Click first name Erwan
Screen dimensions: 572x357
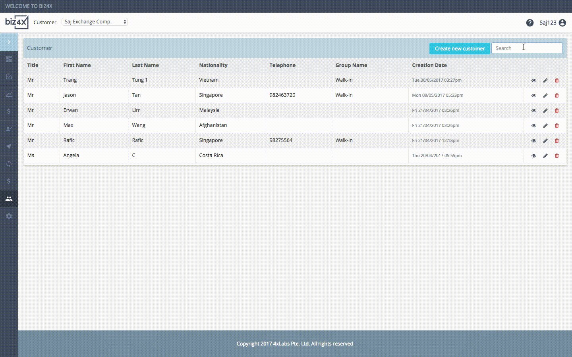tap(71, 110)
